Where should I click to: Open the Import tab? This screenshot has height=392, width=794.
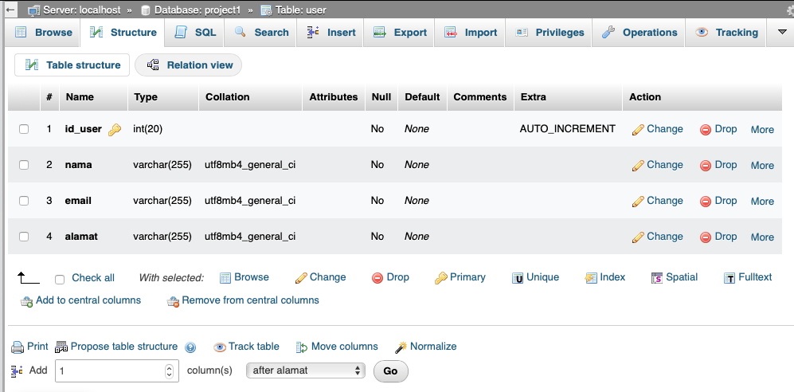pos(471,33)
